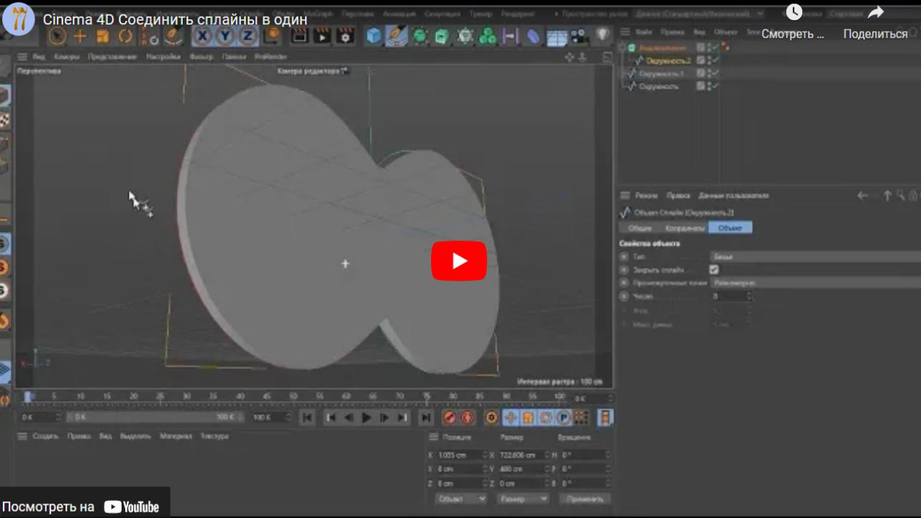Toggle autokeying red button

467,417
